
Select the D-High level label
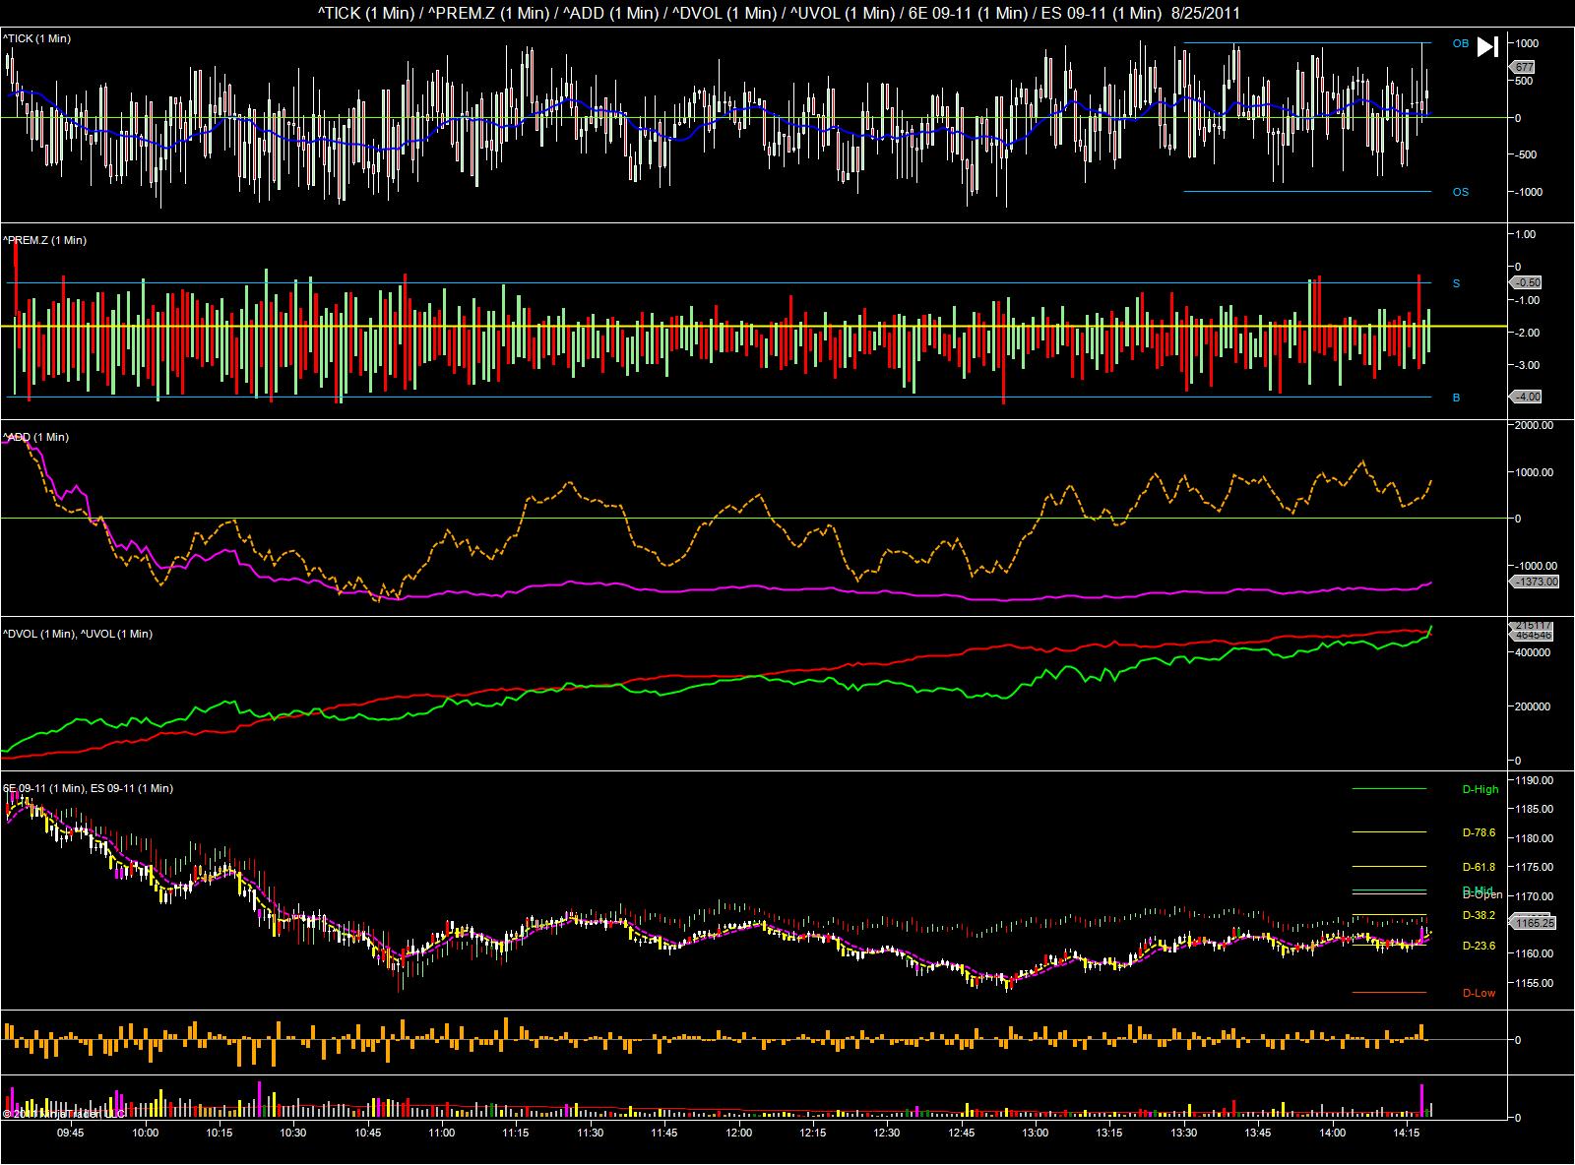tap(1480, 789)
